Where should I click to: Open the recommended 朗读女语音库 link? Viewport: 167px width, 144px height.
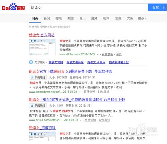click(75, 62)
